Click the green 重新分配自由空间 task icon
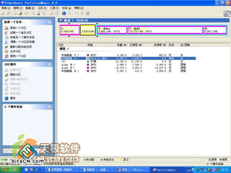The height and width of the screenshot is (173, 231). (x=6, y=47)
